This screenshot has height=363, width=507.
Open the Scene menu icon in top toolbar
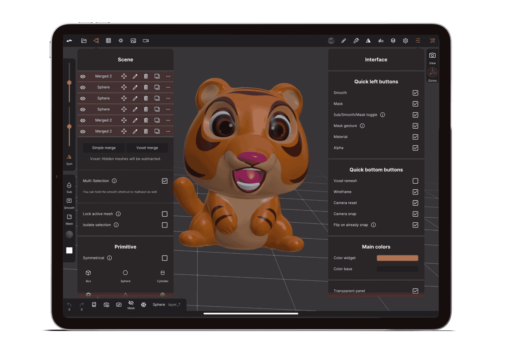[96, 41]
